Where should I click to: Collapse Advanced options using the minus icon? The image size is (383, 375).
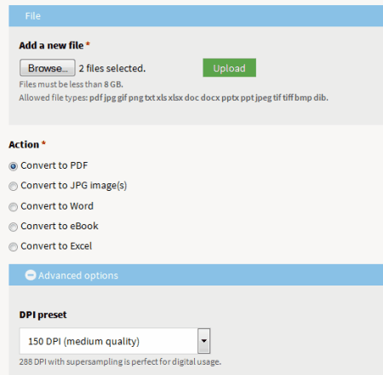pyautogui.click(x=31, y=275)
